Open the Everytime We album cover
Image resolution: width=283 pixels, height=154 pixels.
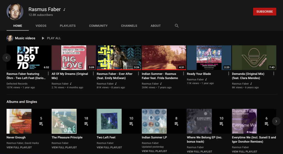pos(245,121)
